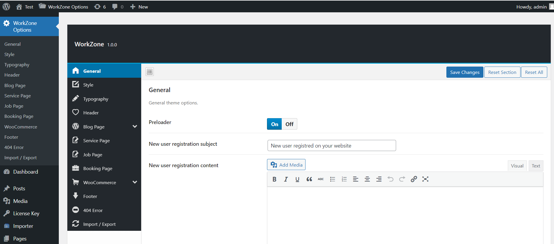This screenshot has width=554, height=244.
Task: Open Booking Page in WordPress sidebar
Action: click(x=19, y=116)
